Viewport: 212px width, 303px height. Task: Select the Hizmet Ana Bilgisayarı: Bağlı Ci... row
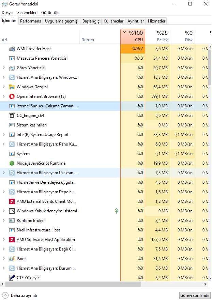coord(104,249)
